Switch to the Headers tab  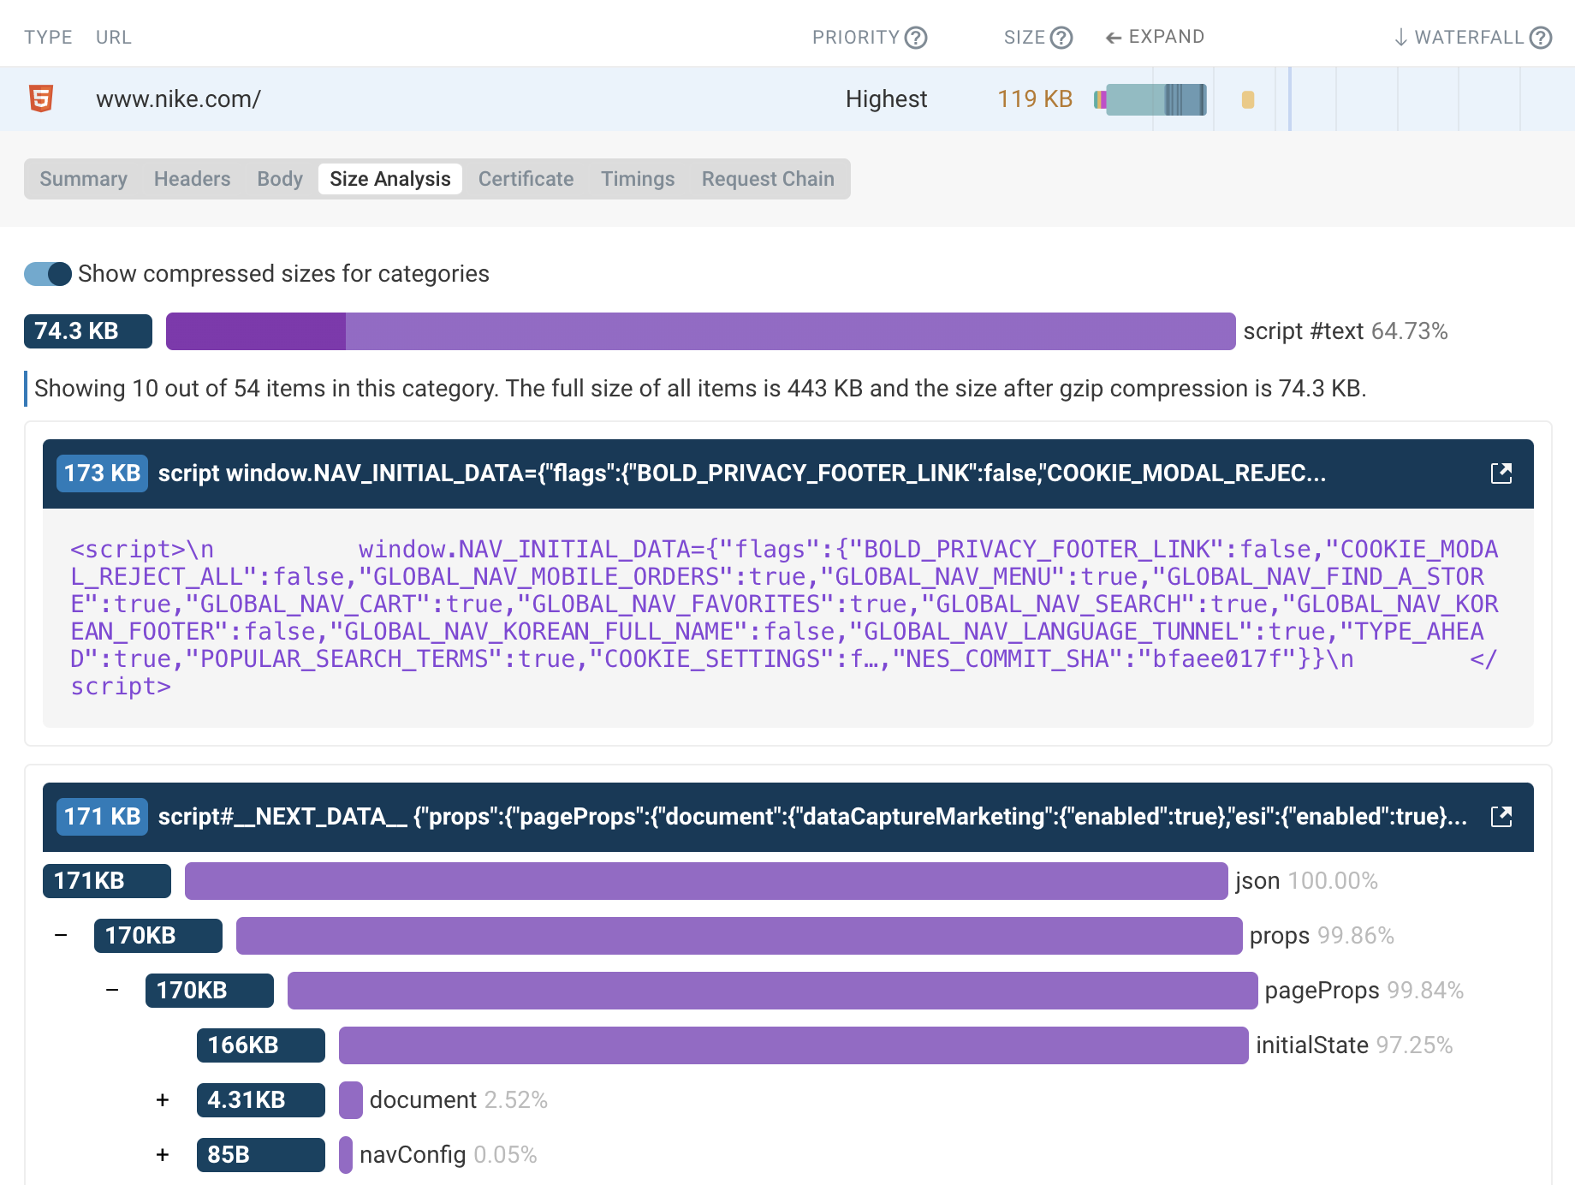(x=192, y=179)
